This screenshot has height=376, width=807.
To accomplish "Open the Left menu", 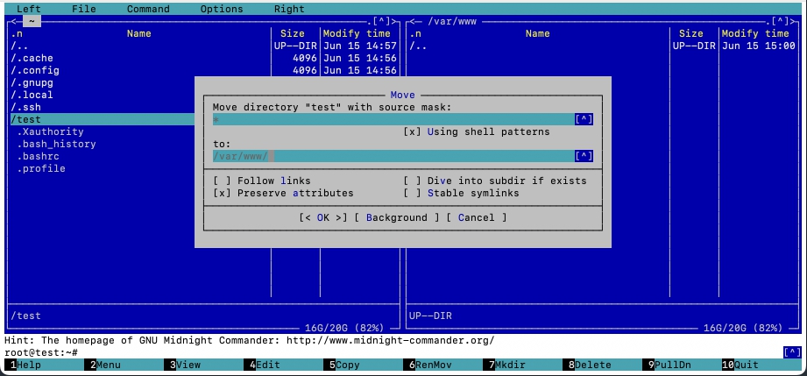I will tap(29, 9).
